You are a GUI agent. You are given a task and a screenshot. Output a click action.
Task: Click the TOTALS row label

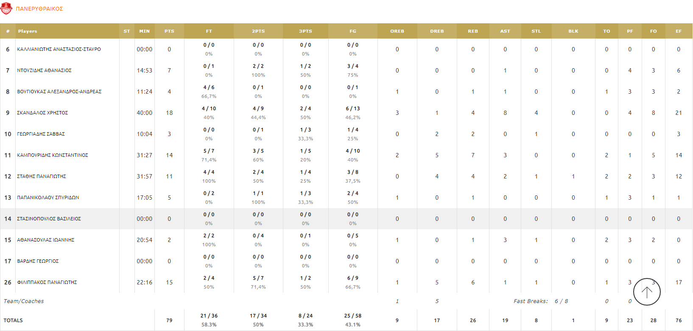coord(13,320)
